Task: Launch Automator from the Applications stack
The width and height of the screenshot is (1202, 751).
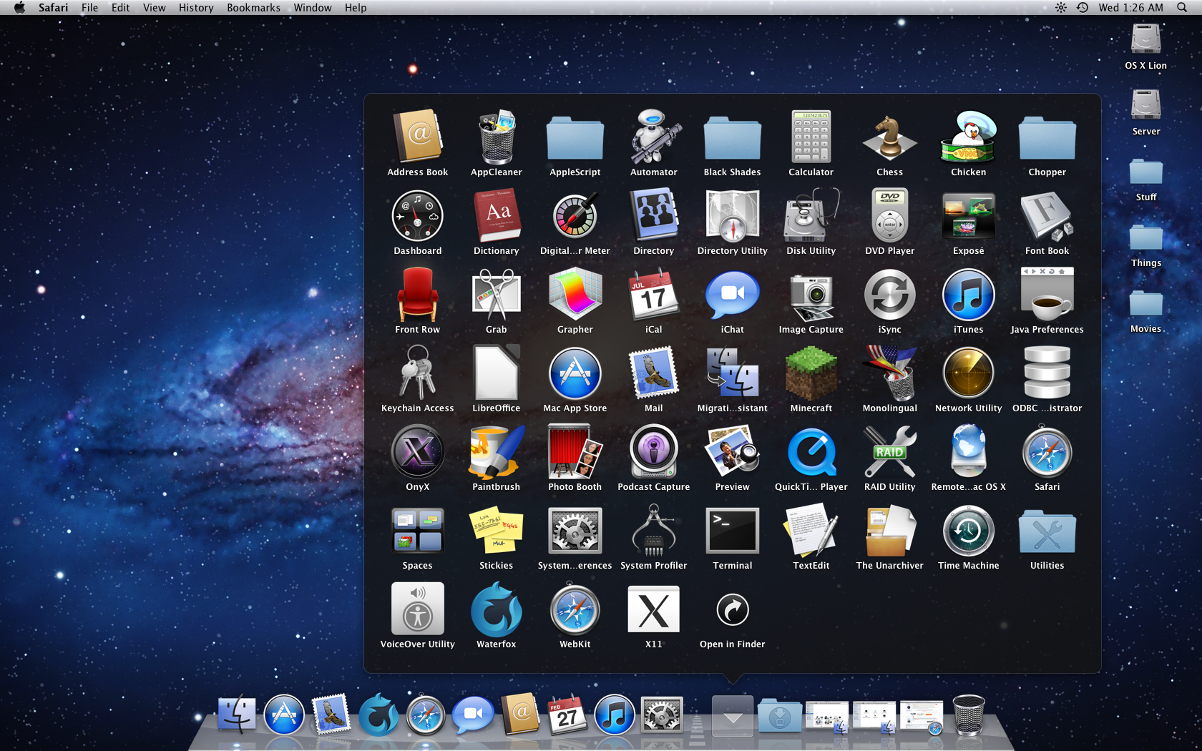Action: coord(653,137)
